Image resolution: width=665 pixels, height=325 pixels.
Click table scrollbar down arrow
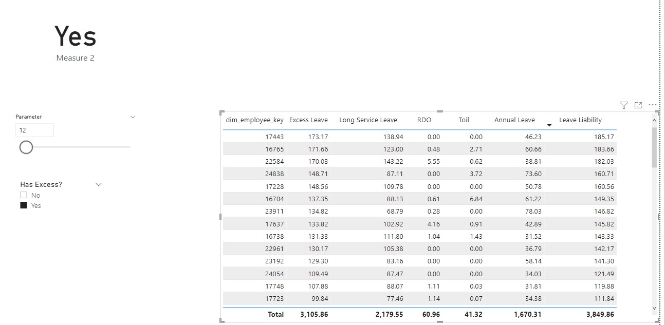(654, 308)
